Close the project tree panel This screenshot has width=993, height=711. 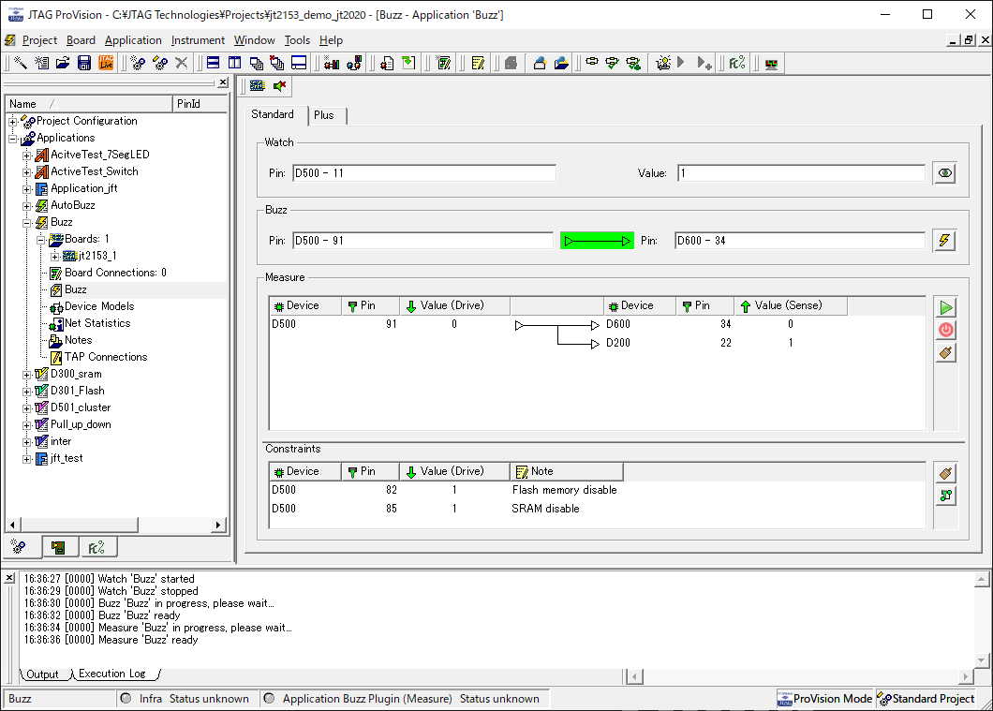pos(223,82)
